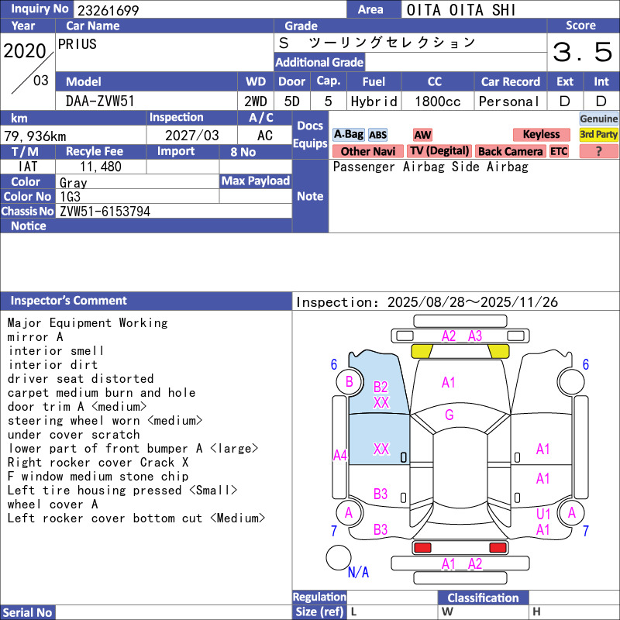Click the 3rd Party legend label
Screen dimensions: 620x620
(599, 135)
